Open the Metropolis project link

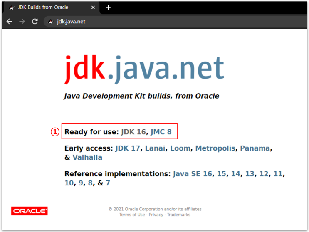[215, 148]
